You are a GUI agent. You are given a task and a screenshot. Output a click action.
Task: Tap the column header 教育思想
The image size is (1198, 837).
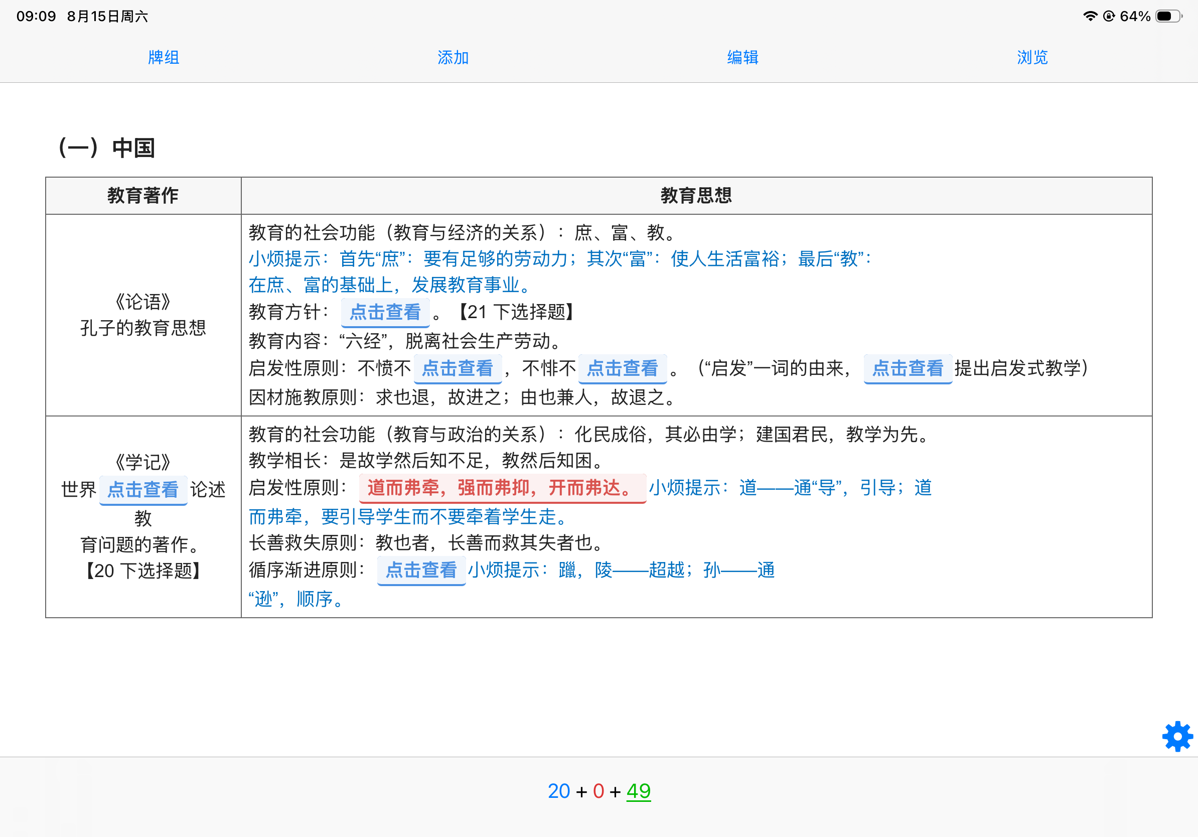point(696,196)
